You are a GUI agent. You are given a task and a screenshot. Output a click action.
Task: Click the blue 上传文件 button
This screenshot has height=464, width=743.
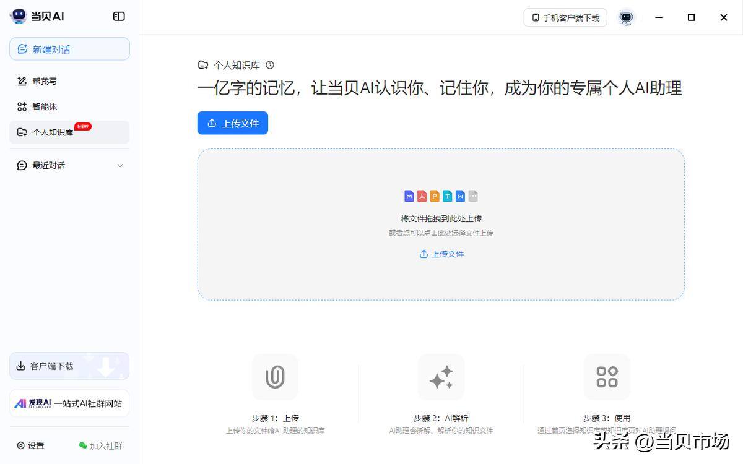click(233, 123)
